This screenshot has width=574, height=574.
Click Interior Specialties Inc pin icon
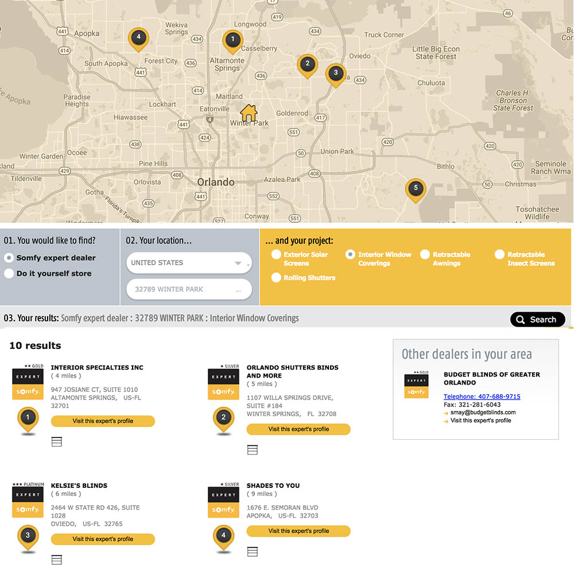click(28, 421)
